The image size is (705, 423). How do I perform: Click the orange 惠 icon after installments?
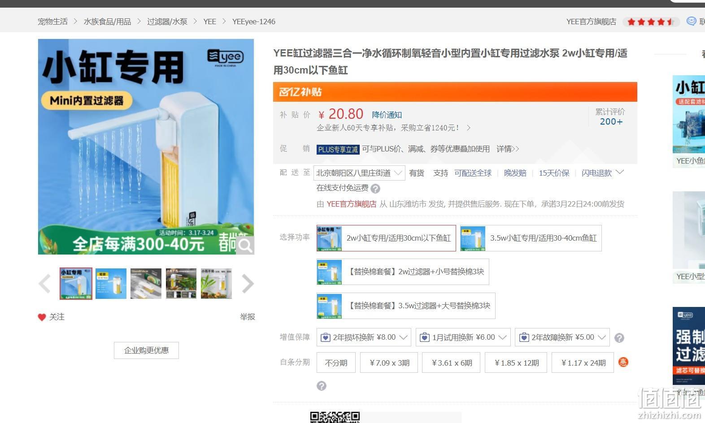(x=623, y=362)
